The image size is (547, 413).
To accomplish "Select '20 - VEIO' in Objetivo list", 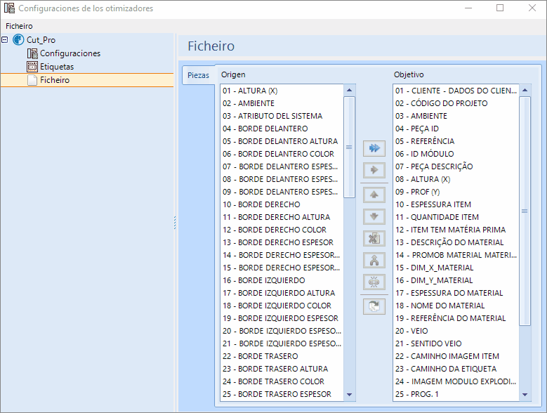I will coord(412,331).
